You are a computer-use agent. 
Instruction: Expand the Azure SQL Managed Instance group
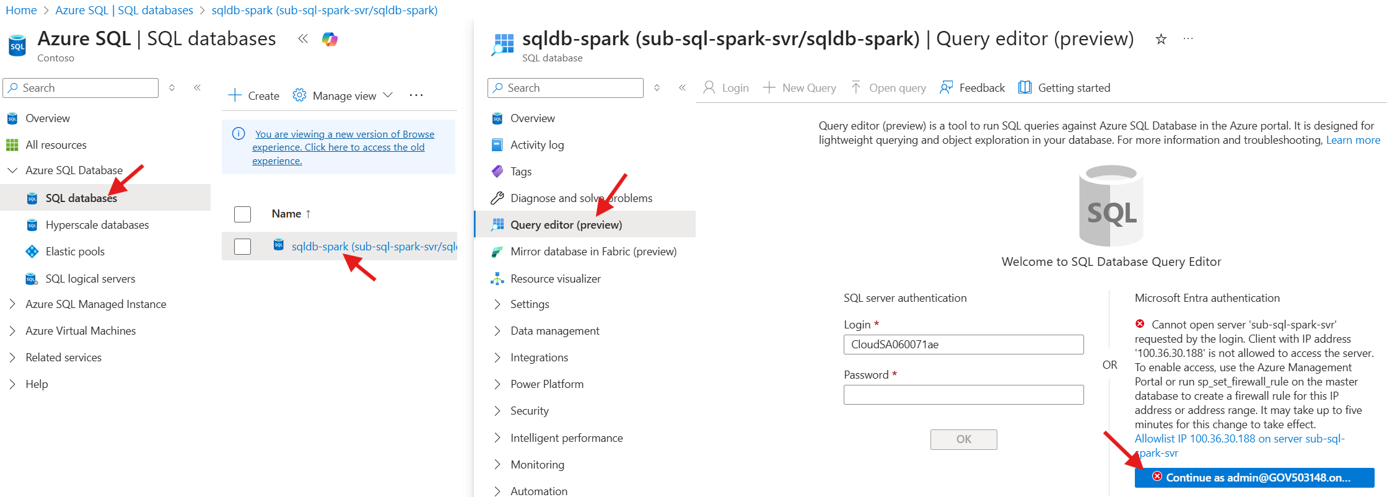12,304
